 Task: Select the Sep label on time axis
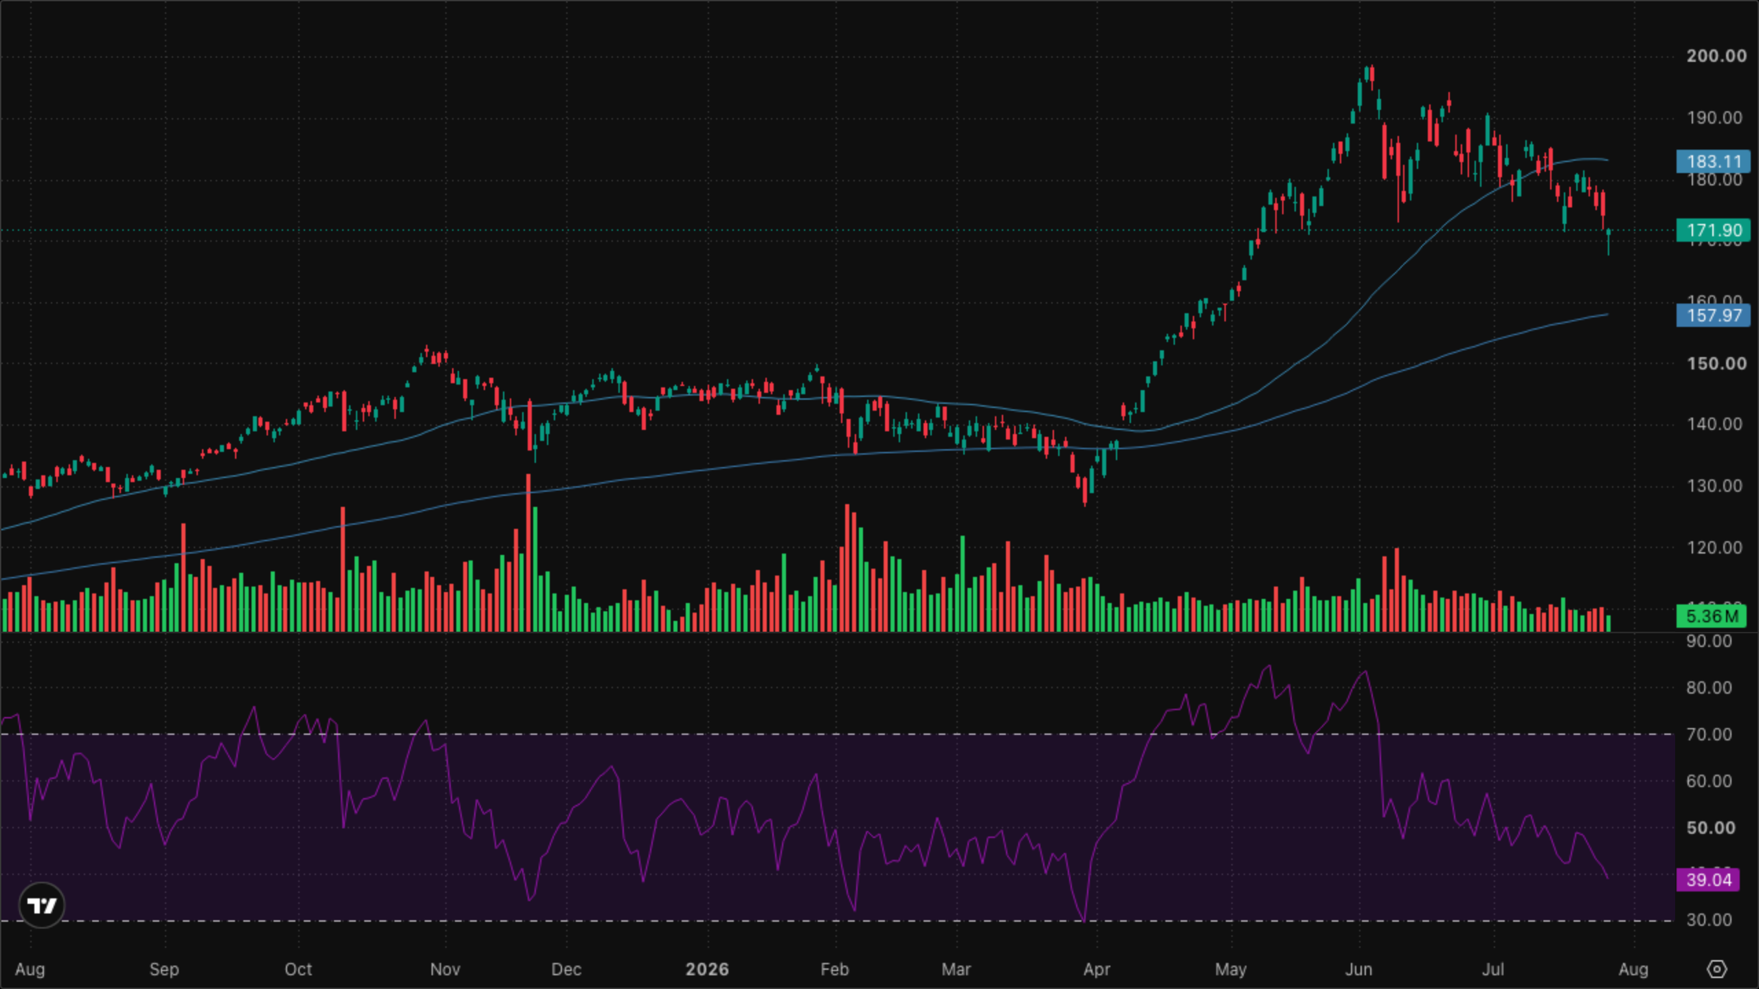[x=164, y=969]
